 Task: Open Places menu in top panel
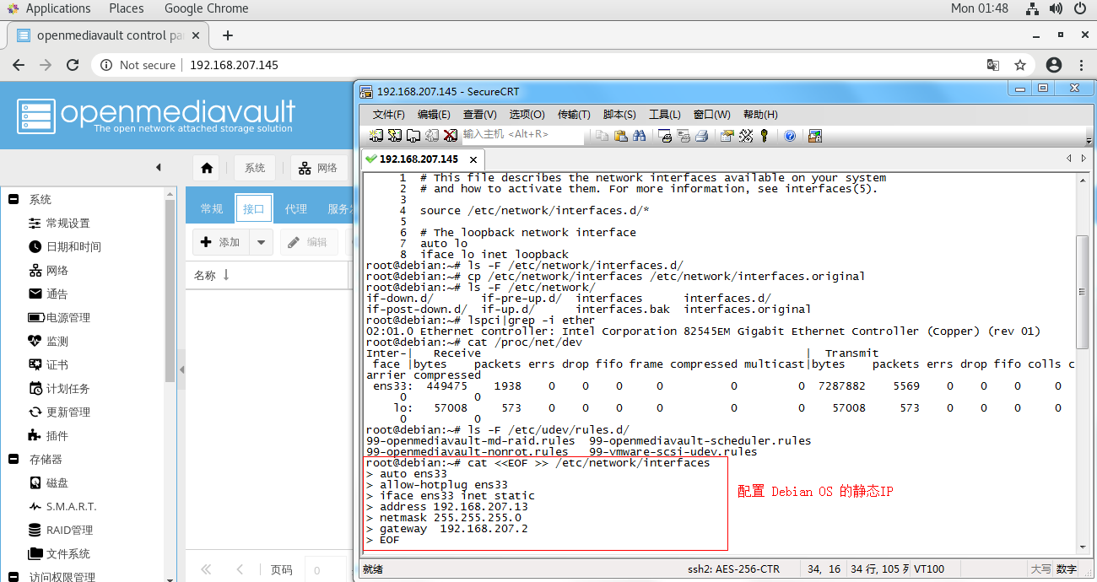(x=127, y=8)
